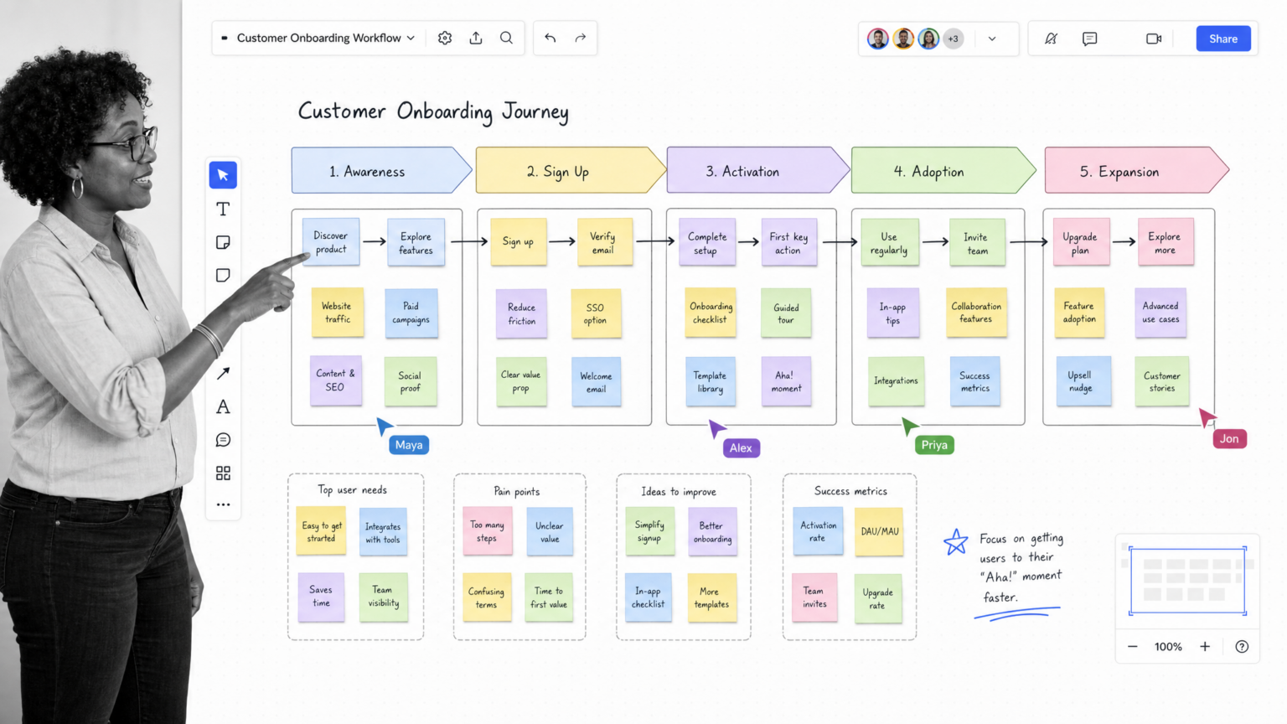Open help question mark icon

(1242, 646)
